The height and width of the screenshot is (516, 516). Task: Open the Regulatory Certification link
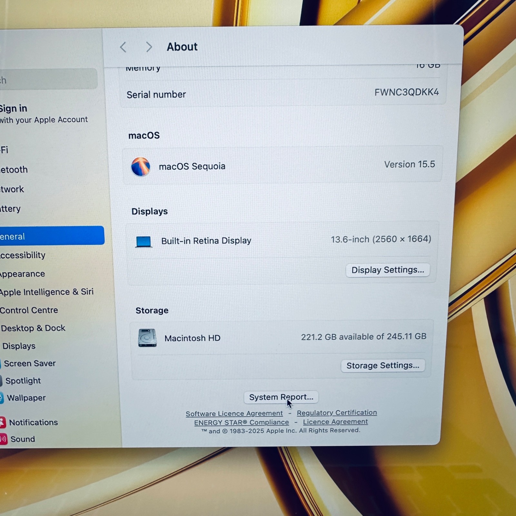(x=337, y=413)
